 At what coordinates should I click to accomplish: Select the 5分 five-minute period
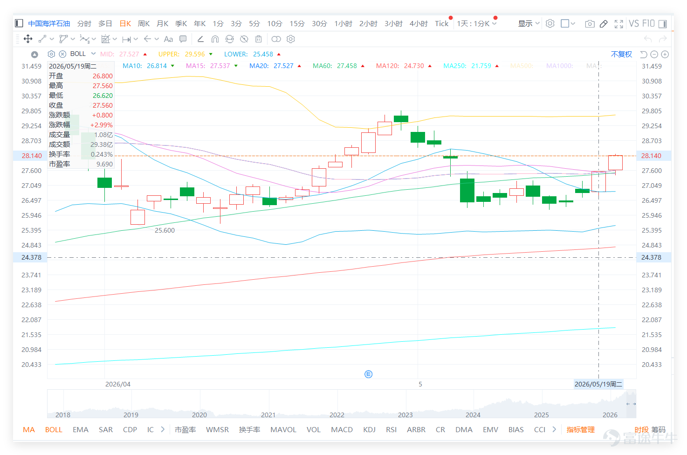(254, 23)
